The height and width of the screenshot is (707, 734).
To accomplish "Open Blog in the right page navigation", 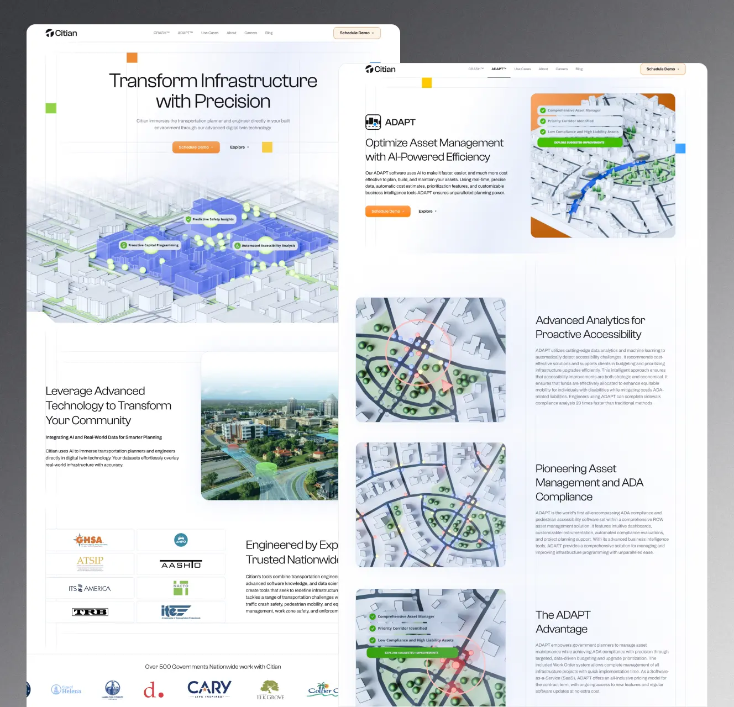I will pyautogui.click(x=579, y=69).
